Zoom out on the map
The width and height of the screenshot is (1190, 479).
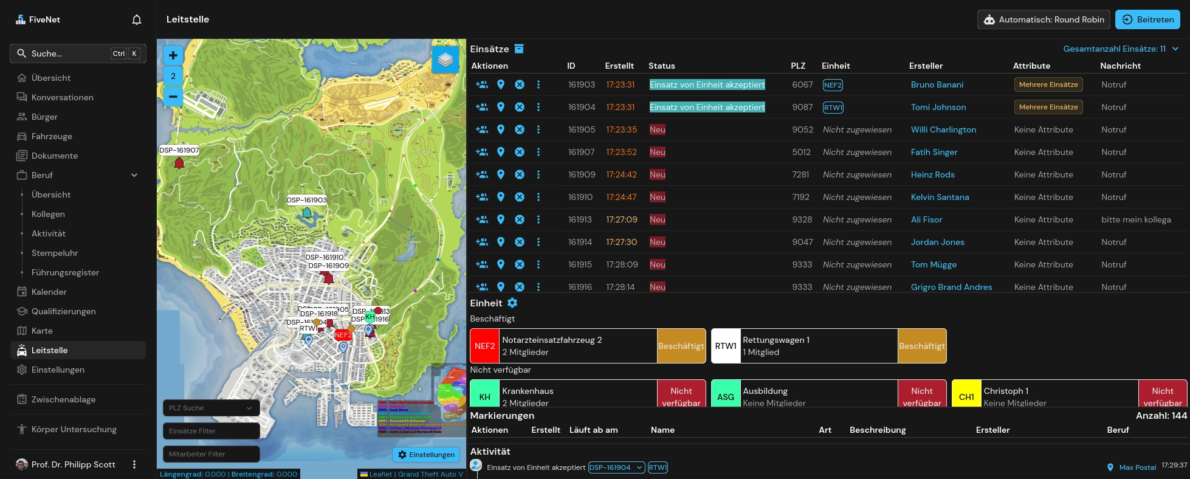click(173, 96)
